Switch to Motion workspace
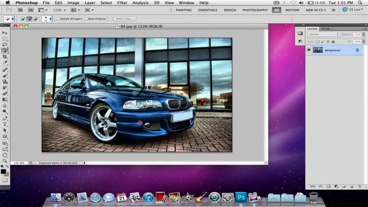 click(292, 10)
